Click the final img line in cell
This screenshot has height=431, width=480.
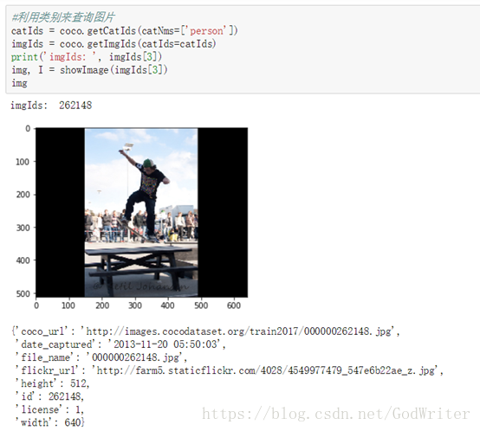19,83
